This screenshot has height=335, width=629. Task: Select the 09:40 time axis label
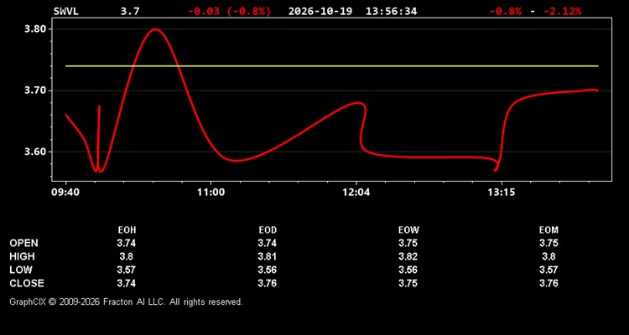65,192
